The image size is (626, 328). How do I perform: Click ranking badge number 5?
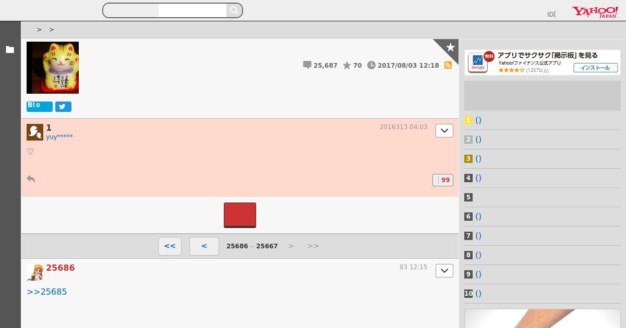(468, 197)
